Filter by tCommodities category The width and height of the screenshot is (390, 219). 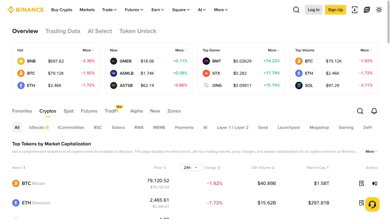click(x=71, y=128)
